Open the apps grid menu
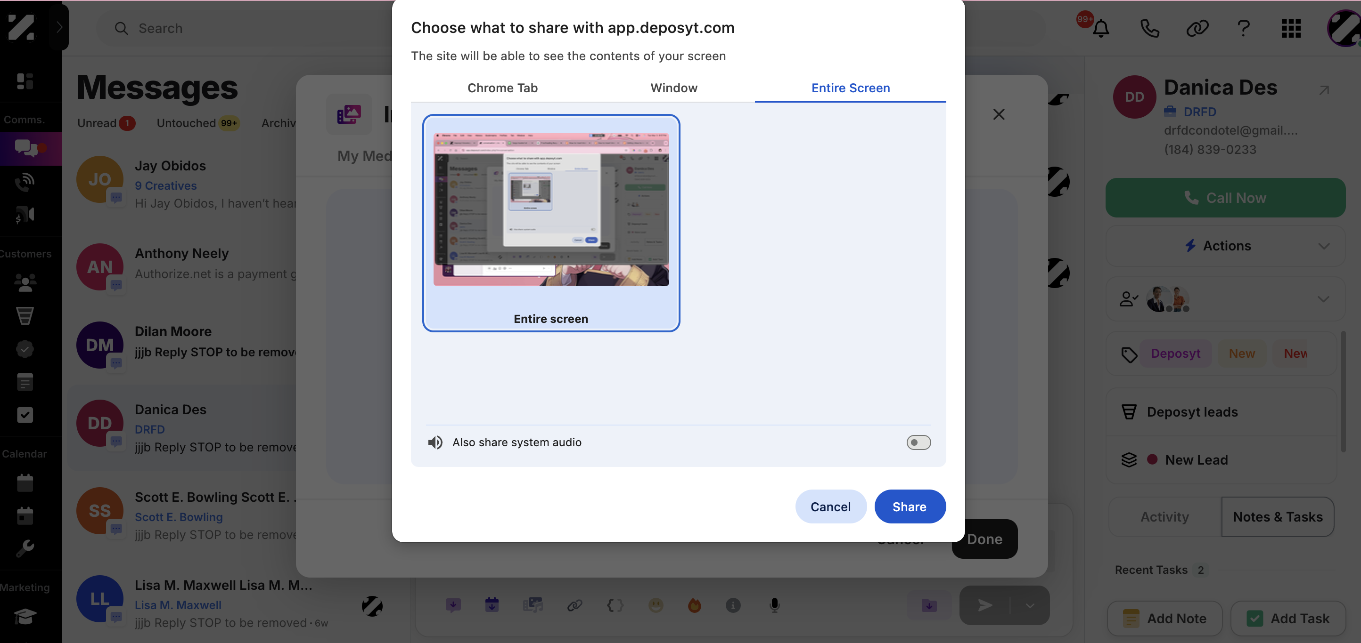 (1291, 28)
